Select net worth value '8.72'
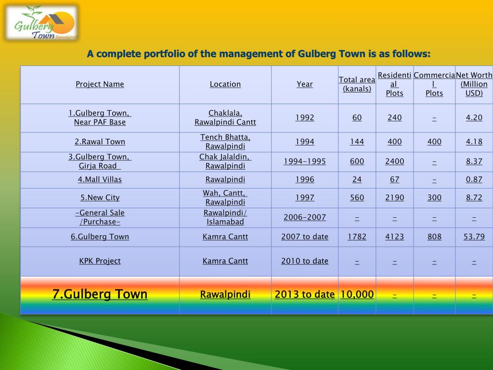This screenshot has height=370, width=493. tap(474, 198)
